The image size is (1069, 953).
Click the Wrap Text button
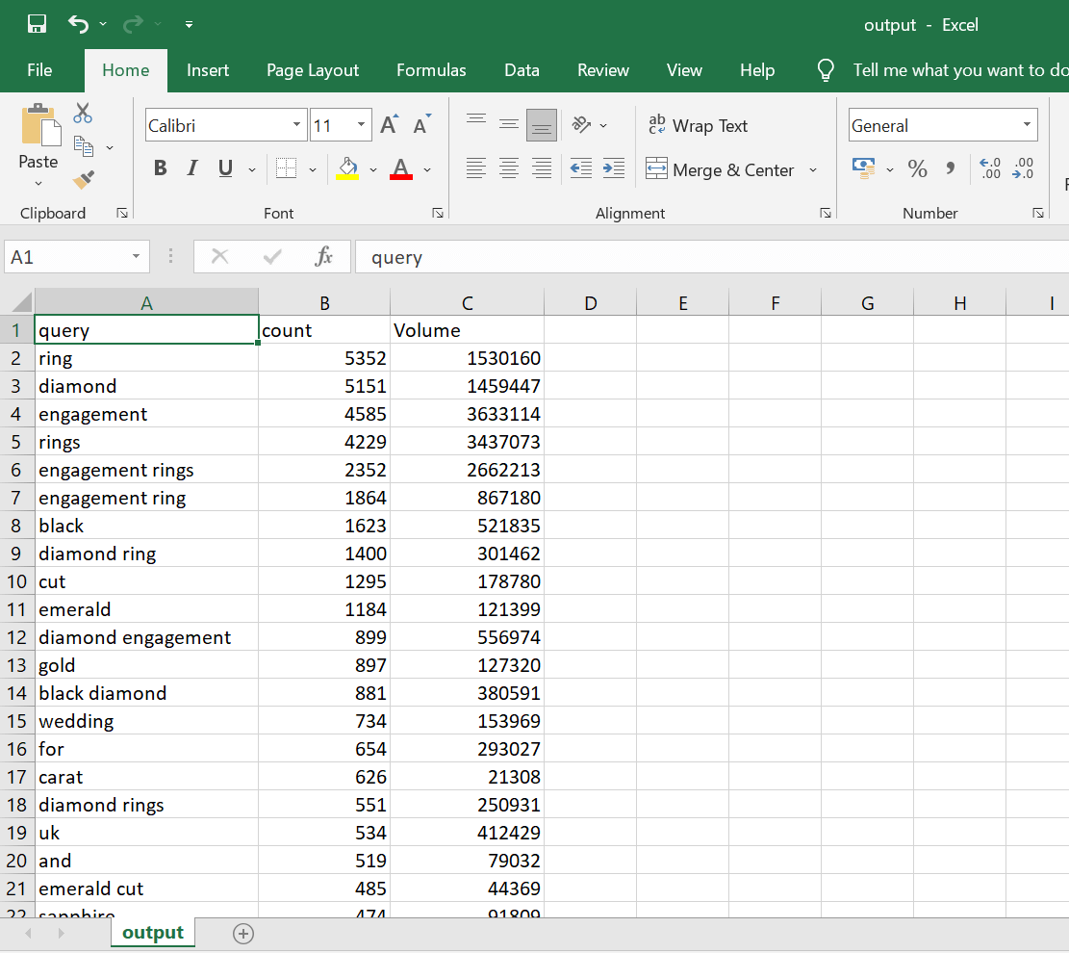click(698, 125)
